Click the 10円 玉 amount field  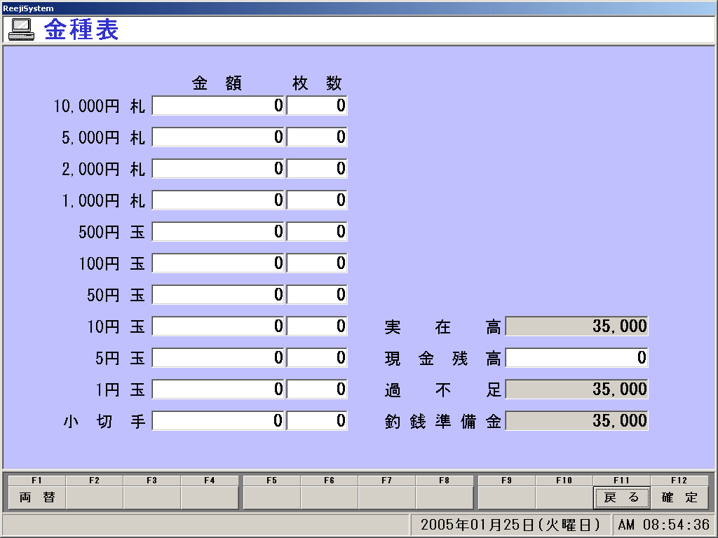(218, 326)
